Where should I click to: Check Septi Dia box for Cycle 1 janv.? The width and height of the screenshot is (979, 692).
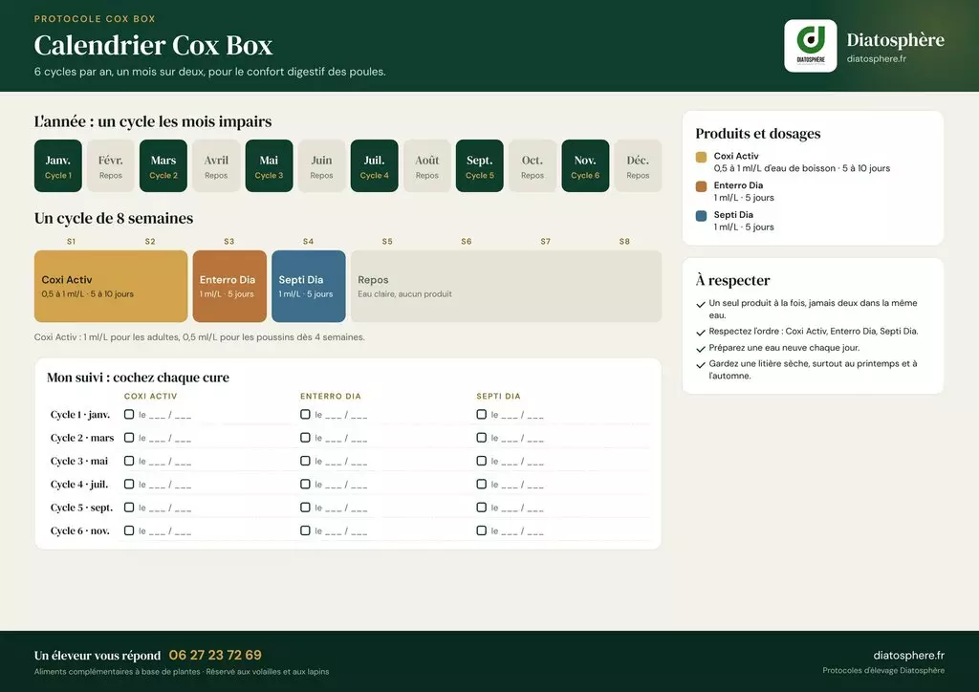click(x=482, y=414)
